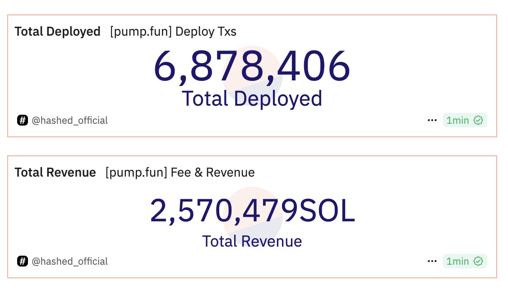Click the 1min refresh label on Total Revenue
Image resolution: width=508 pixels, height=290 pixels.
coord(457,261)
